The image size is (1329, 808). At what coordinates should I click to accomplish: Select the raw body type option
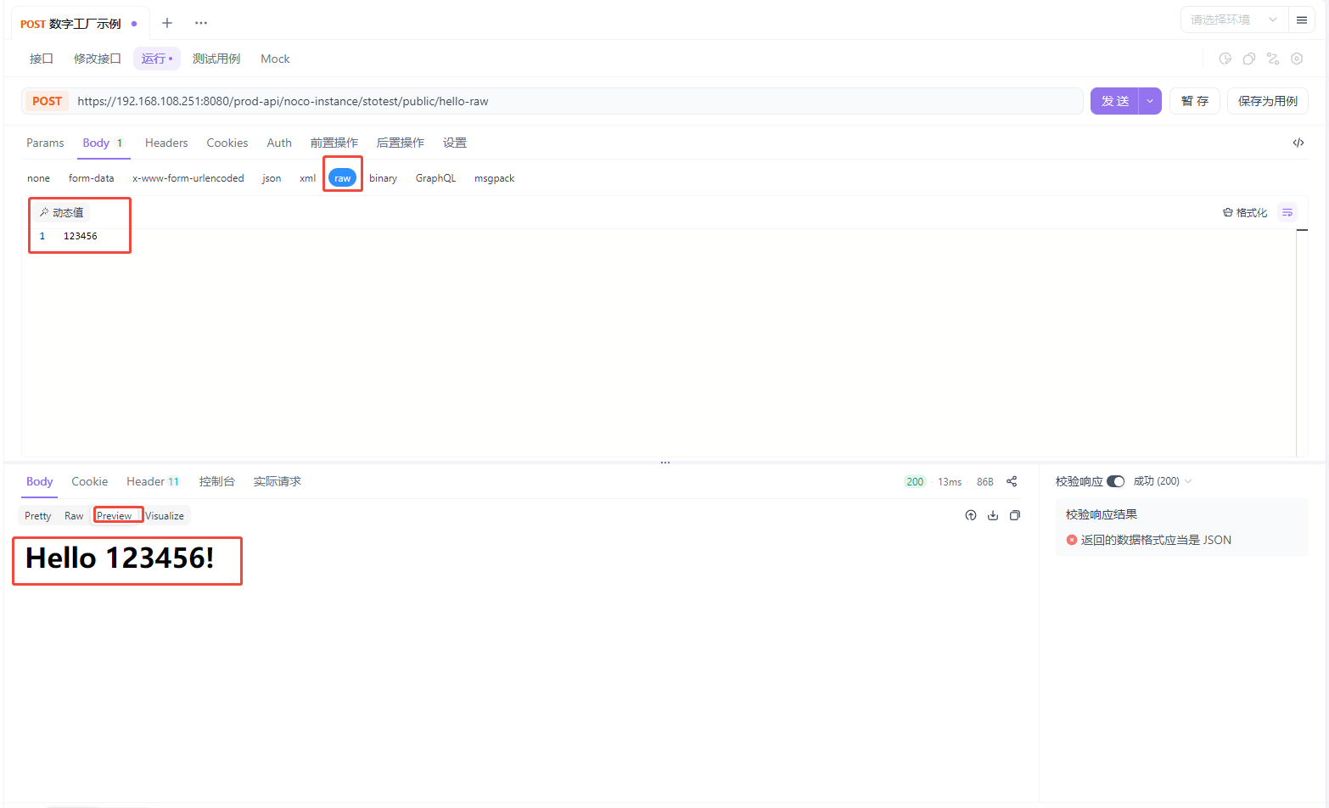coord(342,177)
